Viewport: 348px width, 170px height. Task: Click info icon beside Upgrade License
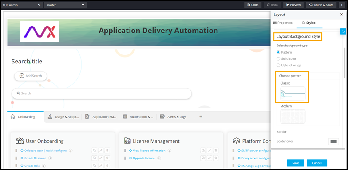pos(159,158)
